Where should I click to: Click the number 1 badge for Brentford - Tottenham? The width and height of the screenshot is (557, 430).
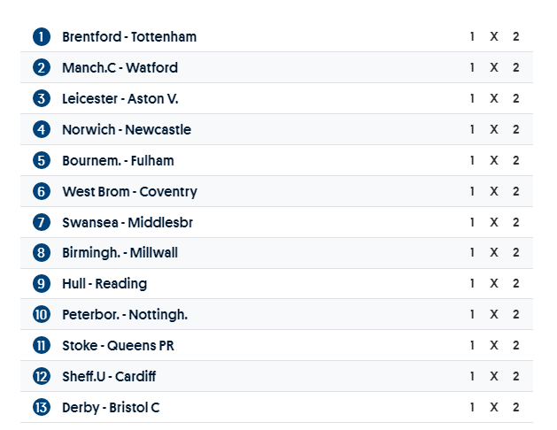tap(42, 37)
